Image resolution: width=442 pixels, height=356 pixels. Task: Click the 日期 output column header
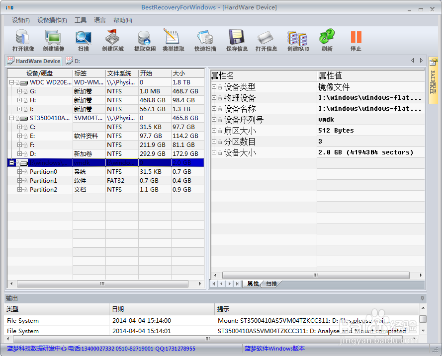(x=162, y=309)
